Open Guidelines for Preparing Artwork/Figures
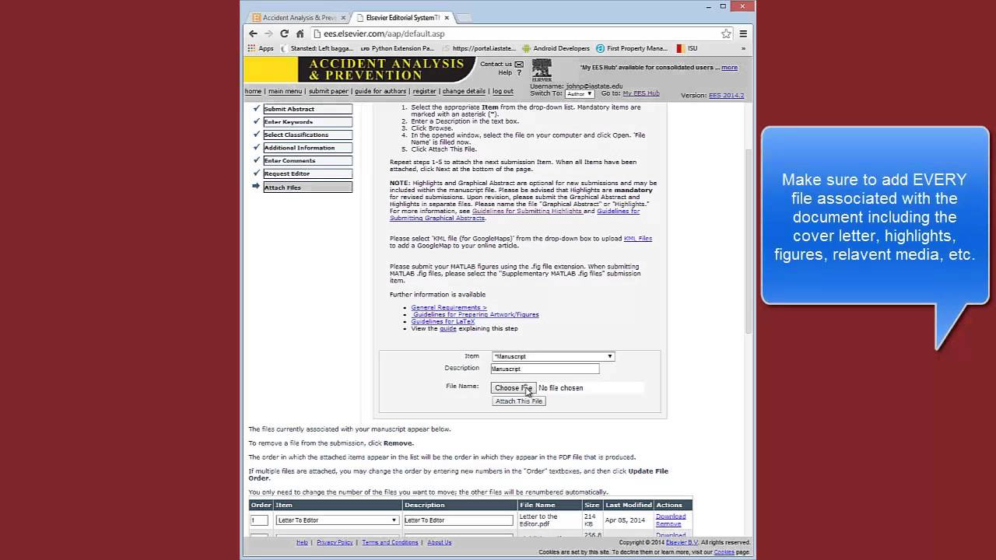Viewport: 996px width, 560px height. point(475,315)
